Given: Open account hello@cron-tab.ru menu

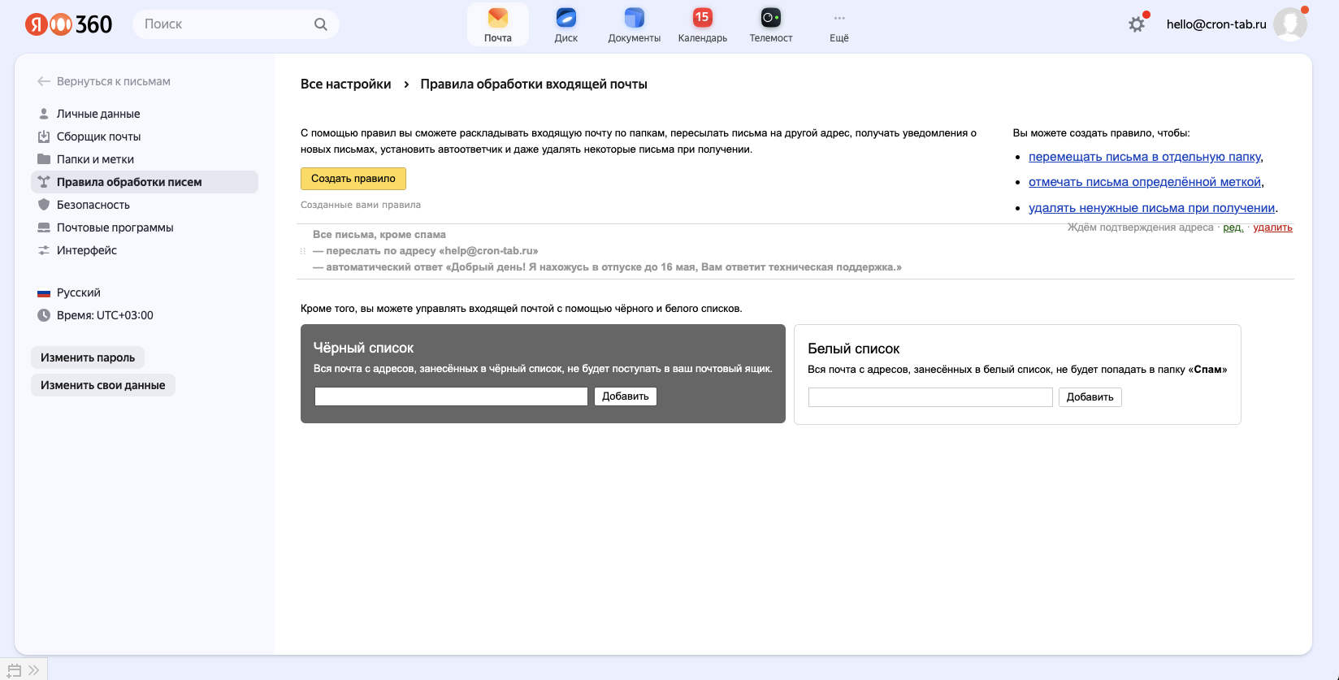Looking at the screenshot, I should point(1216,24).
